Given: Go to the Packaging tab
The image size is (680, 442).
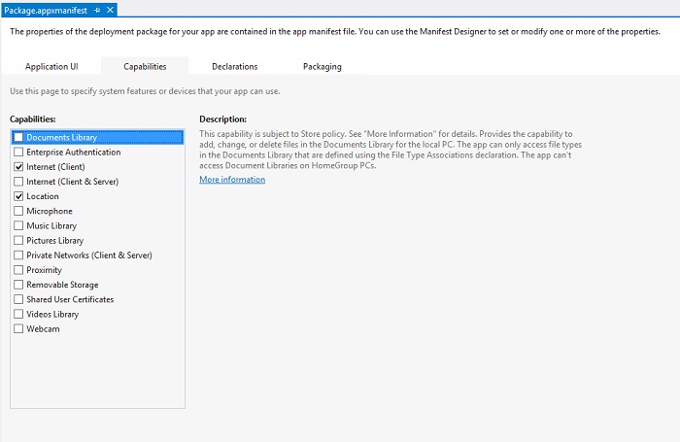Looking at the screenshot, I should [x=322, y=66].
